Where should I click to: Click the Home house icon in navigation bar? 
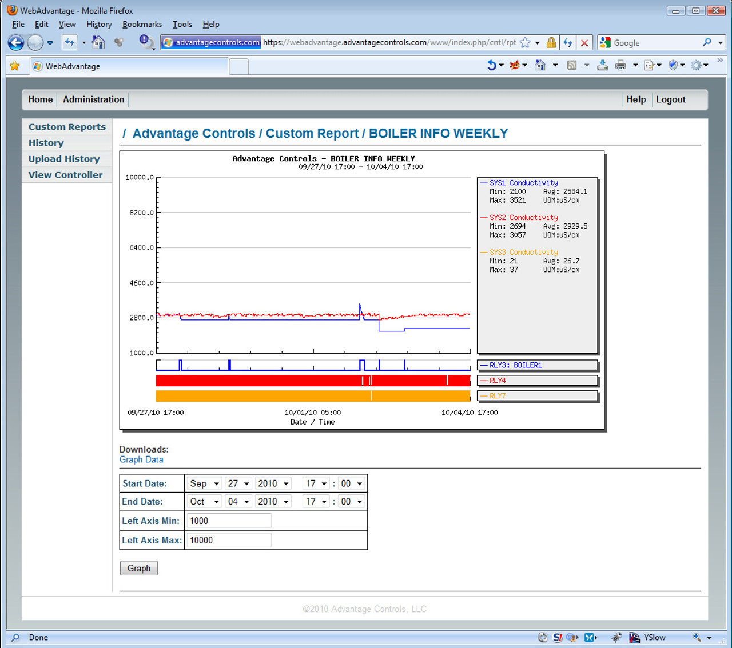(98, 42)
